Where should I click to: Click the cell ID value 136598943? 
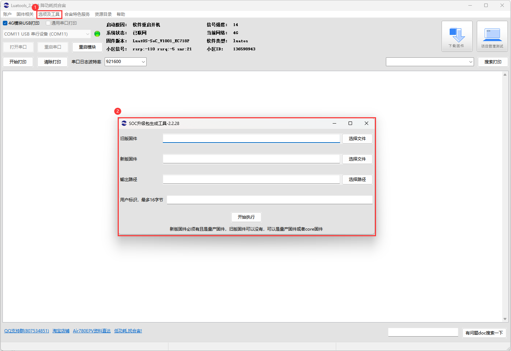tap(244, 49)
